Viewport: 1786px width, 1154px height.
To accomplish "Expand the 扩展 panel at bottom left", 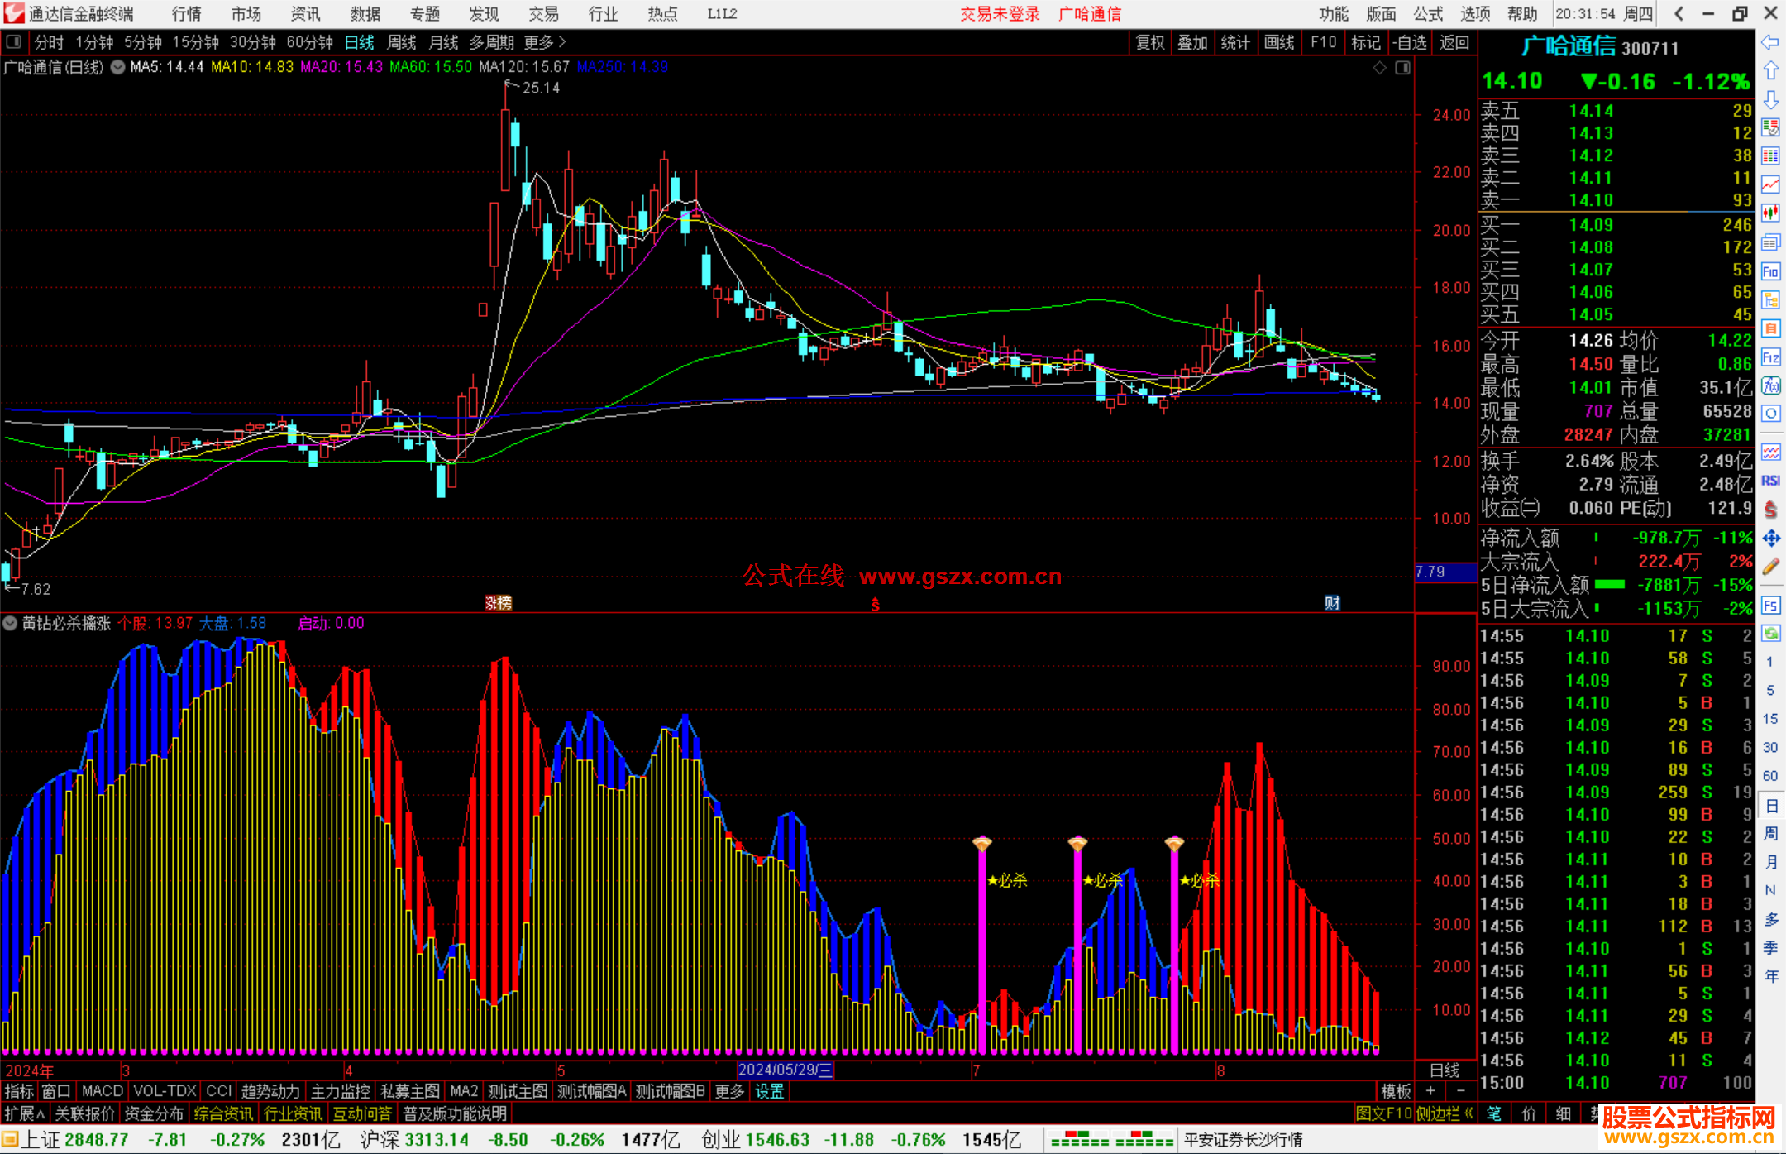I will [x=24, y=1113].
